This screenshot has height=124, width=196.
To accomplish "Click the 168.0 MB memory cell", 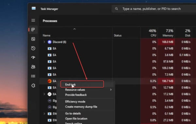I will click(166, 42).
